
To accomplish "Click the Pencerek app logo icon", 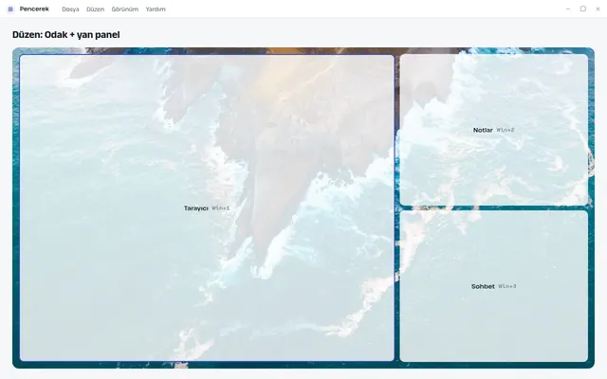I will [10, 9].
